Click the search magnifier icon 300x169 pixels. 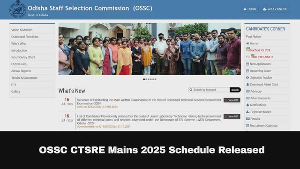191,90
